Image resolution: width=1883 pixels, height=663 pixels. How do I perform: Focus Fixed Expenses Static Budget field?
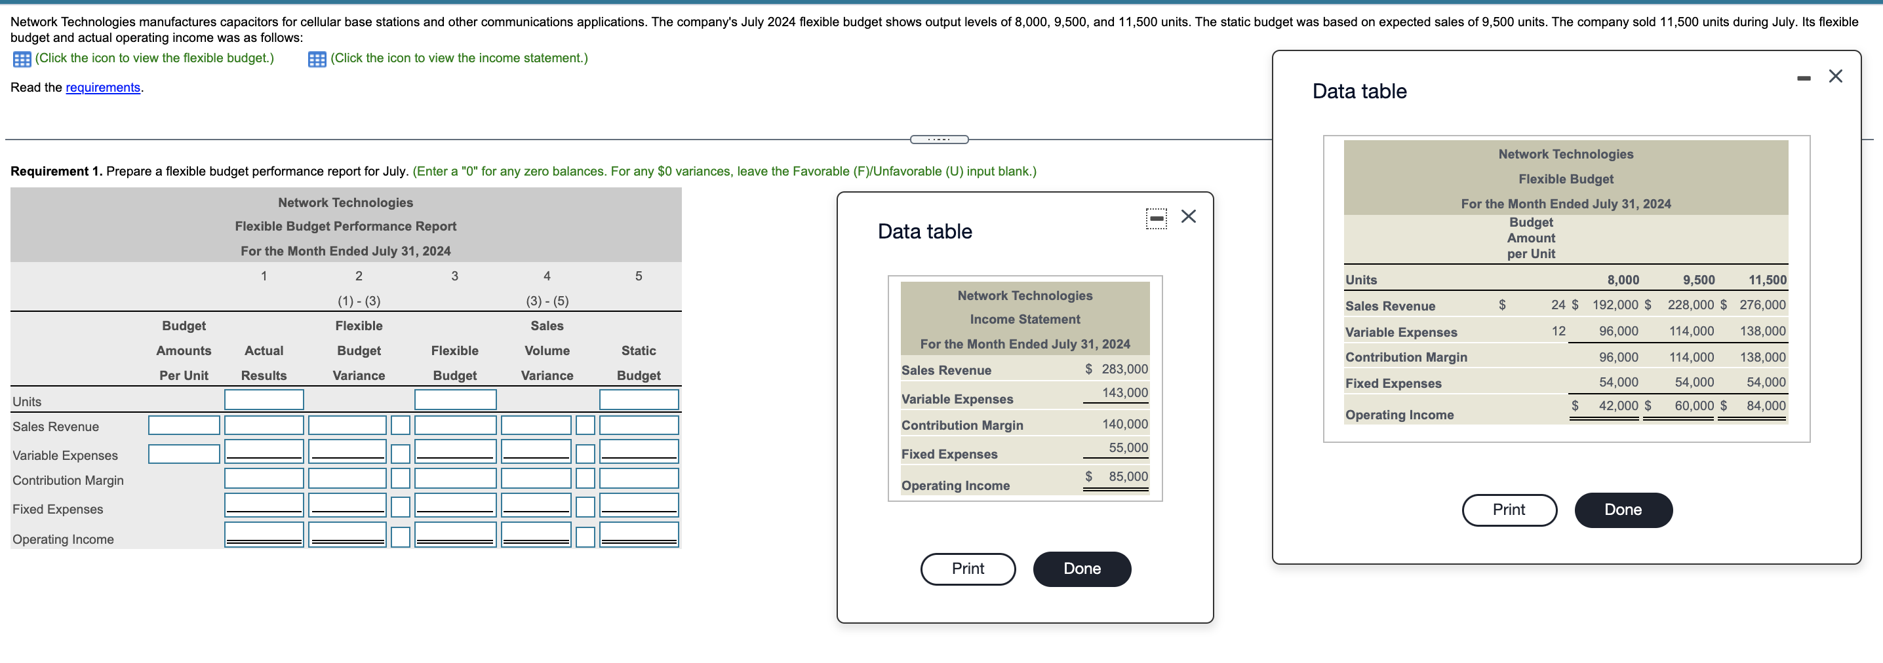pyautogui.click(x=639, y=505)
